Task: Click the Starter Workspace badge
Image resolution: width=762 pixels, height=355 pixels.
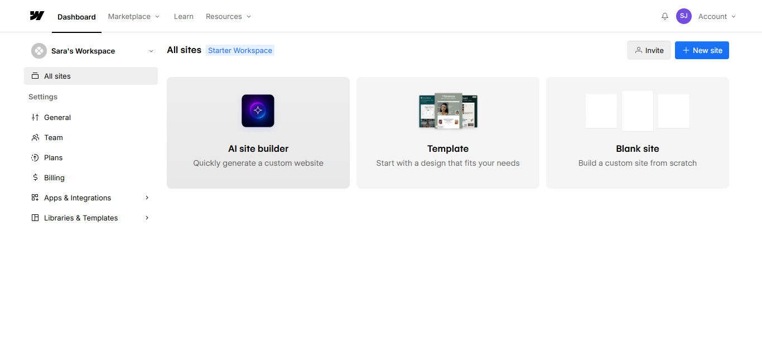Action: (240, 50)
